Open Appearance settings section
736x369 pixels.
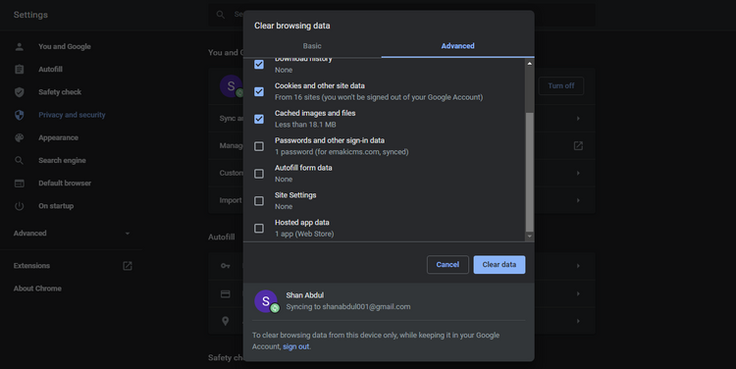point(58,137)
